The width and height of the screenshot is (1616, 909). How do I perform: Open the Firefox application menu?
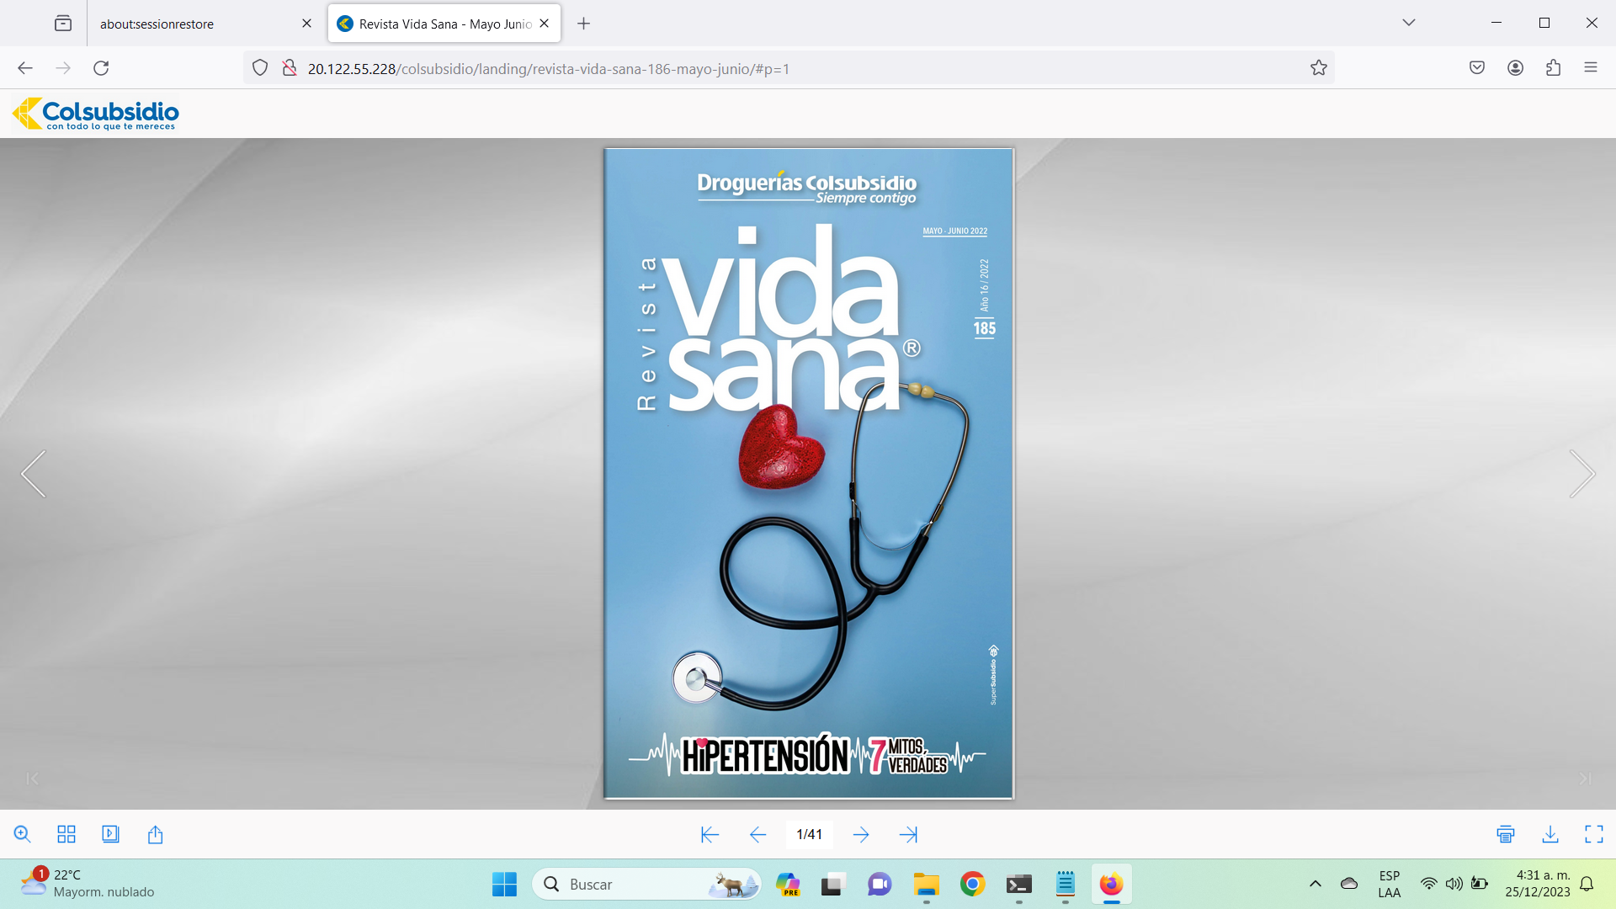[1590, 68]
